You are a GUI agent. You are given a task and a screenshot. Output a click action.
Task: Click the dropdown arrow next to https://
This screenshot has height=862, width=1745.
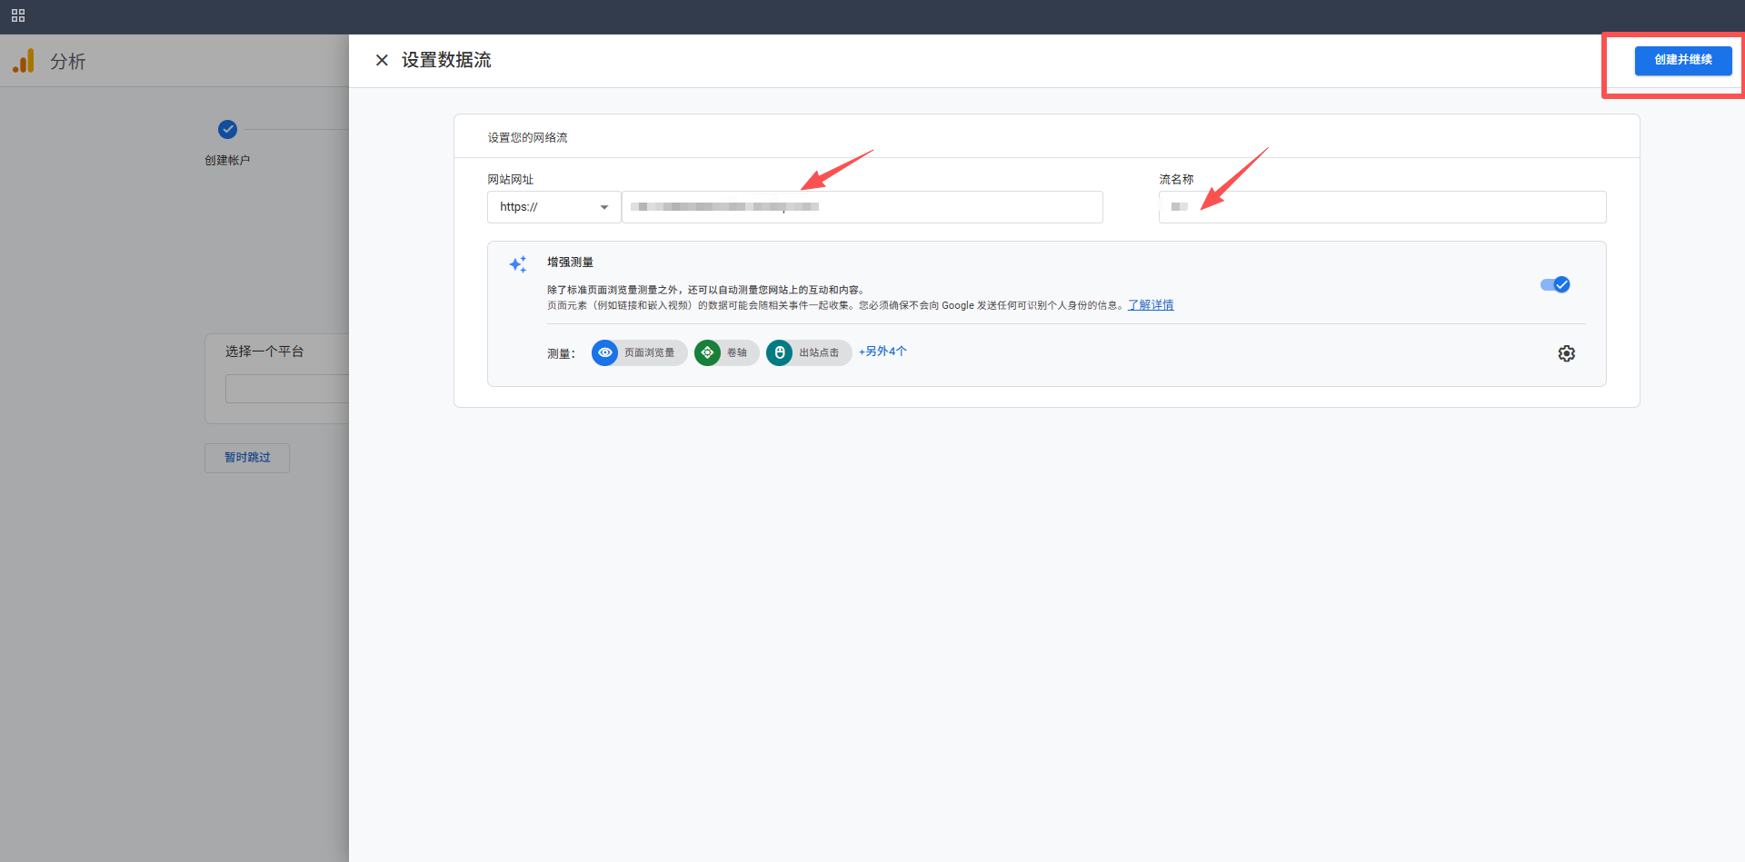pos(604,207)
